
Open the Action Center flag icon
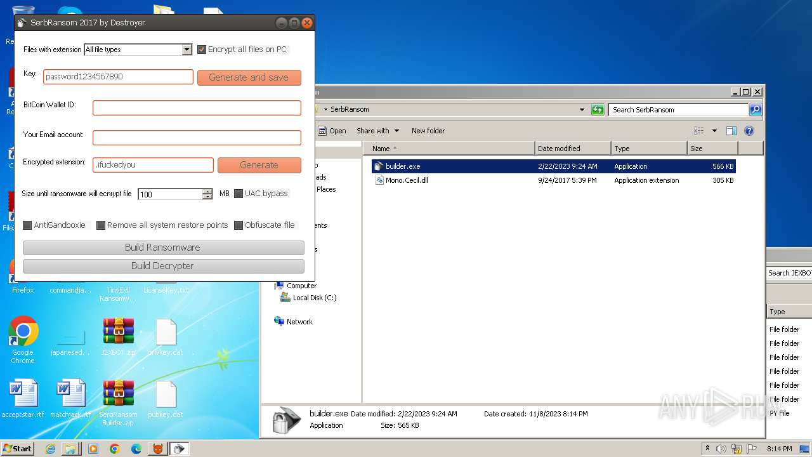[x=752, y=449]
